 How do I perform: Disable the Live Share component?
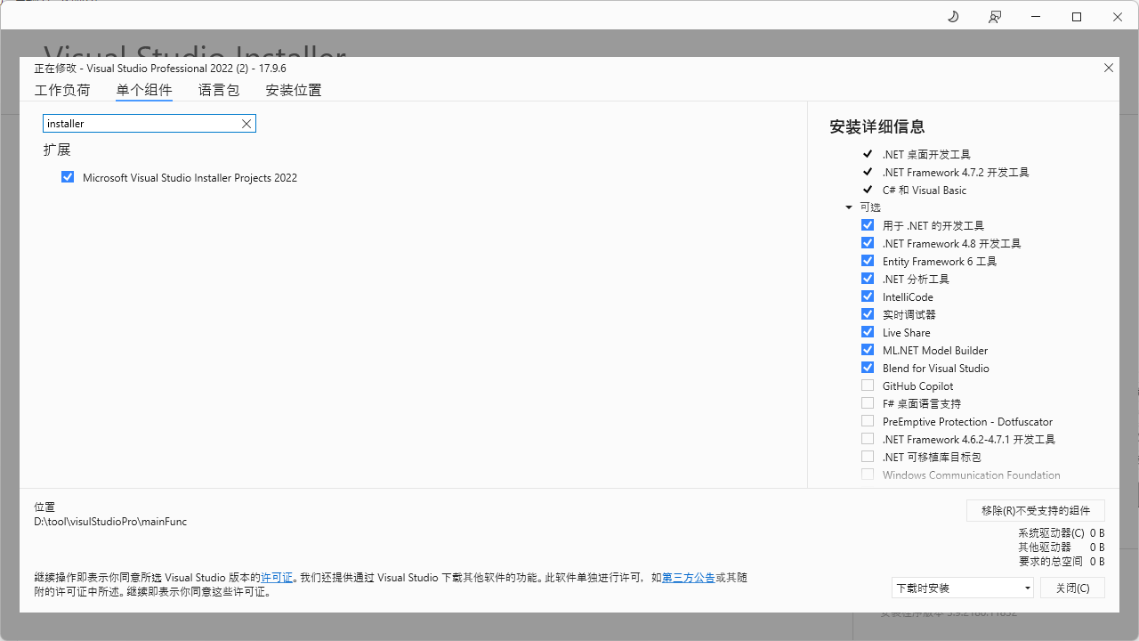868,332
